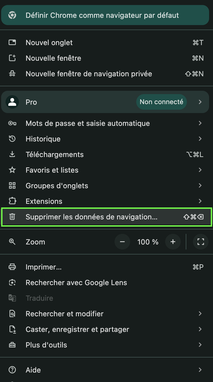Click the Chrome logo icon at top
Viewport: 213px width, 382px height.
12,15
